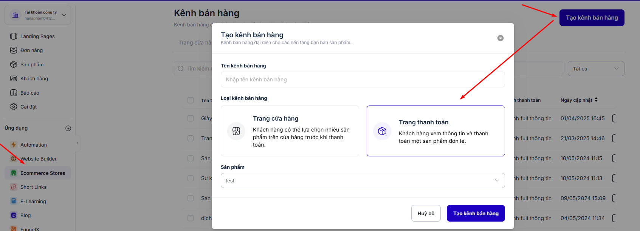Open the Tất cả filter dropdown
The height and width of the screenshot is (231, 640).
(595, 69)
